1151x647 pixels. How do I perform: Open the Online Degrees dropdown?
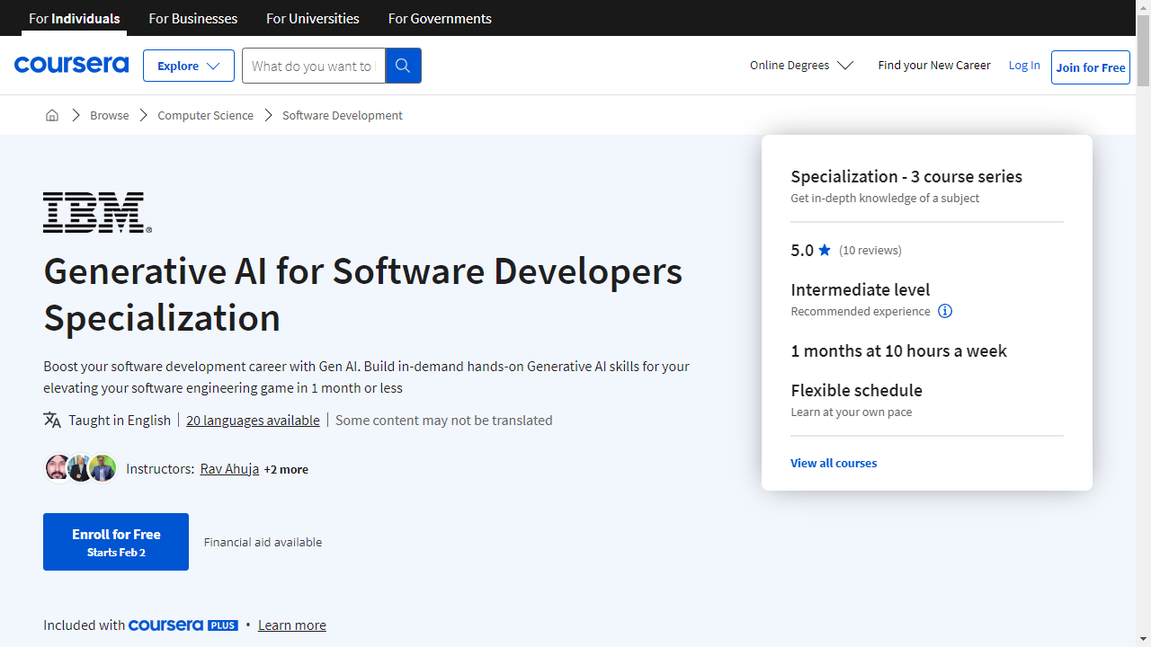(x=801, y=65)
